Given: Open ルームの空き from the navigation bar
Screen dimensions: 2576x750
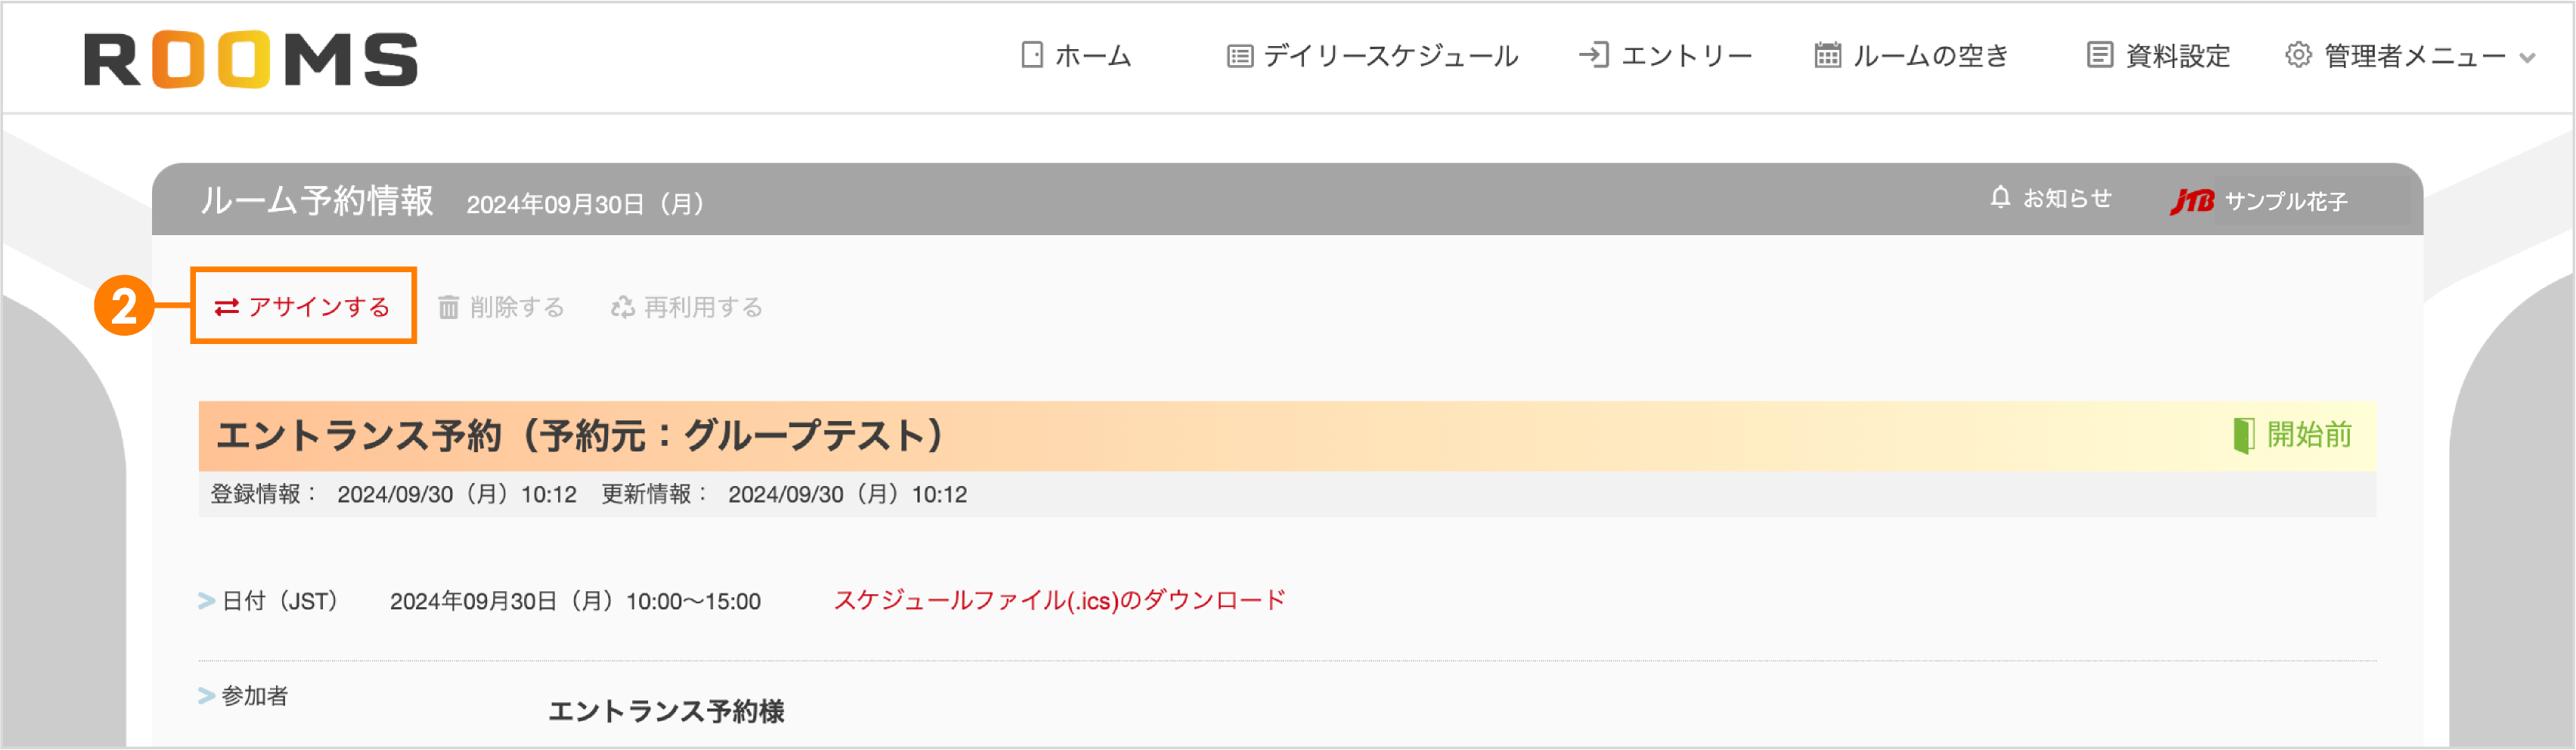Looking at the screenshot, I should click(1930, 57).
